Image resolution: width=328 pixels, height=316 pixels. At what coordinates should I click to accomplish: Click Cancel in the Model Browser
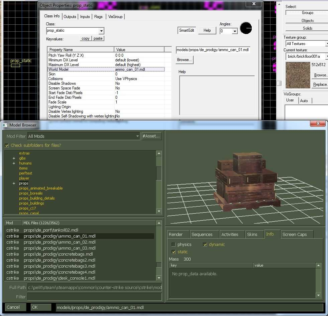click(16, 307)
